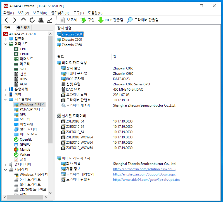Expand the 컴퓨터 tree node

[5, 39]
